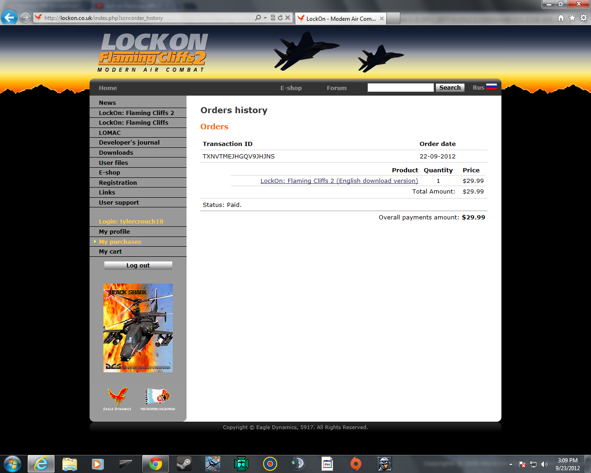
Task: Open LockOn: Flaming Cliffs 2 English download link
Action: pyautogui.click(x=339, y=181)
